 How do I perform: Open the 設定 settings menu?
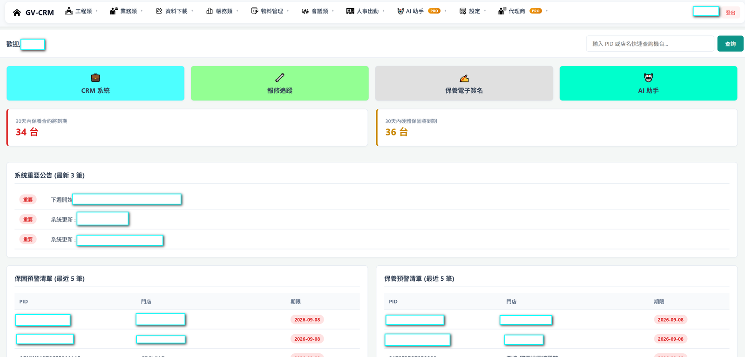472,11
